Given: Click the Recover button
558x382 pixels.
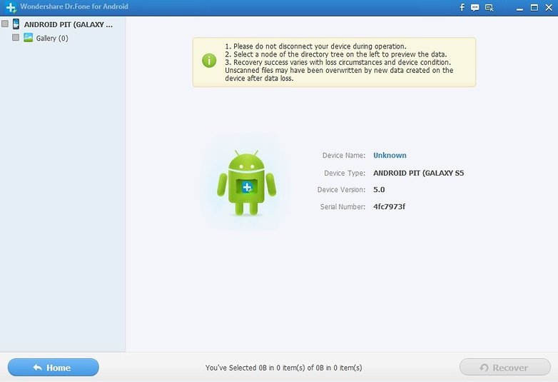Looking at the screenshot, I should click(505, 368).
